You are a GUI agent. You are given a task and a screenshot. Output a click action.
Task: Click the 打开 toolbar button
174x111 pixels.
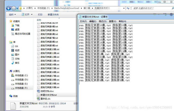coord(26,15)
